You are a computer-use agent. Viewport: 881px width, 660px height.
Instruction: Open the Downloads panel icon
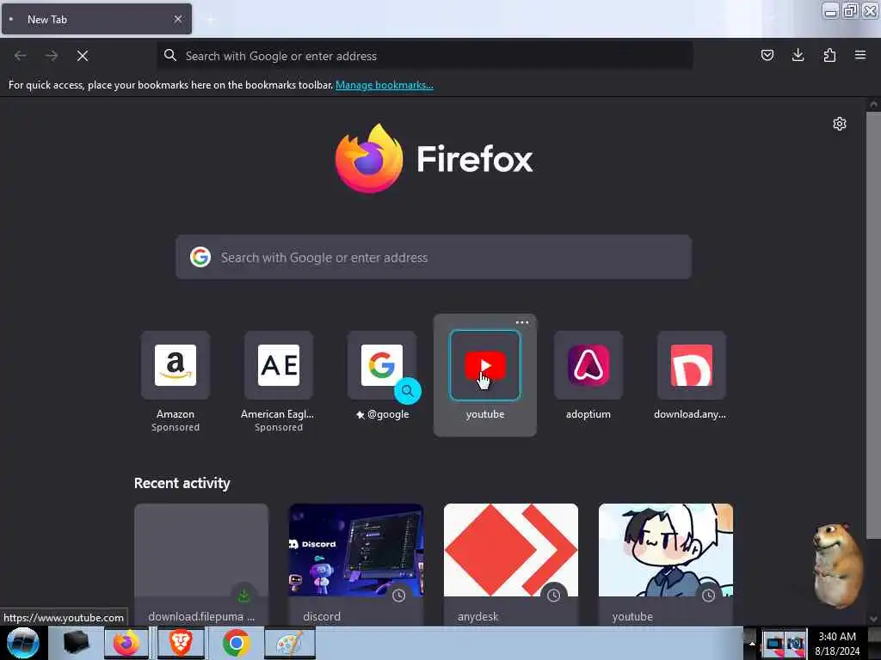(x=798, y=55)
